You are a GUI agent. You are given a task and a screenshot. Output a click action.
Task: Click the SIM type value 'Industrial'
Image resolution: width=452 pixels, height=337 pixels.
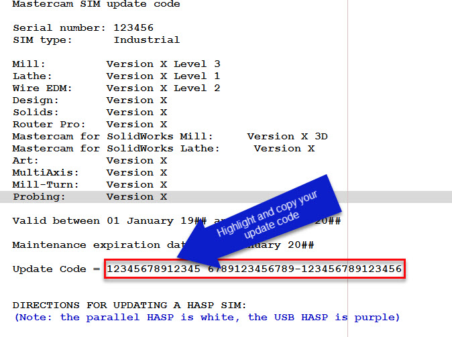(147, 40)
